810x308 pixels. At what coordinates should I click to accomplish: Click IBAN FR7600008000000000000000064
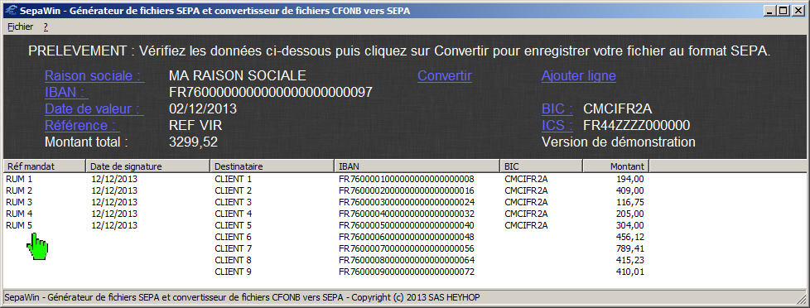coord(407,260)
